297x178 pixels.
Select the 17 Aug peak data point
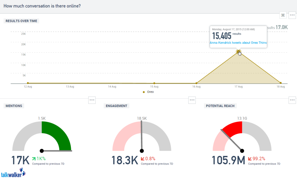[238, 51]
